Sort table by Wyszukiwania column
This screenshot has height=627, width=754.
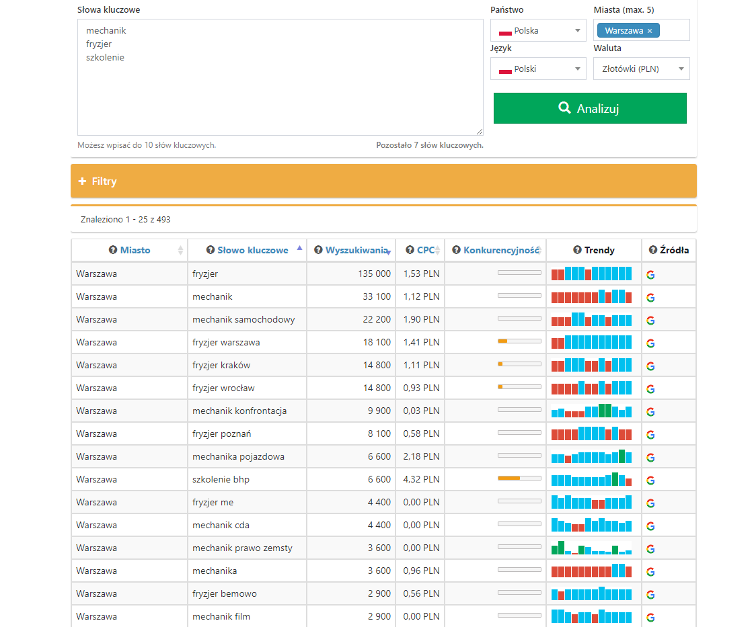356,250
